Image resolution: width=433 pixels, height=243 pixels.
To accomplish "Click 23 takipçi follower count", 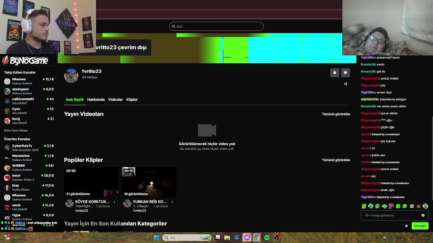I will click(x=90, y=77).
